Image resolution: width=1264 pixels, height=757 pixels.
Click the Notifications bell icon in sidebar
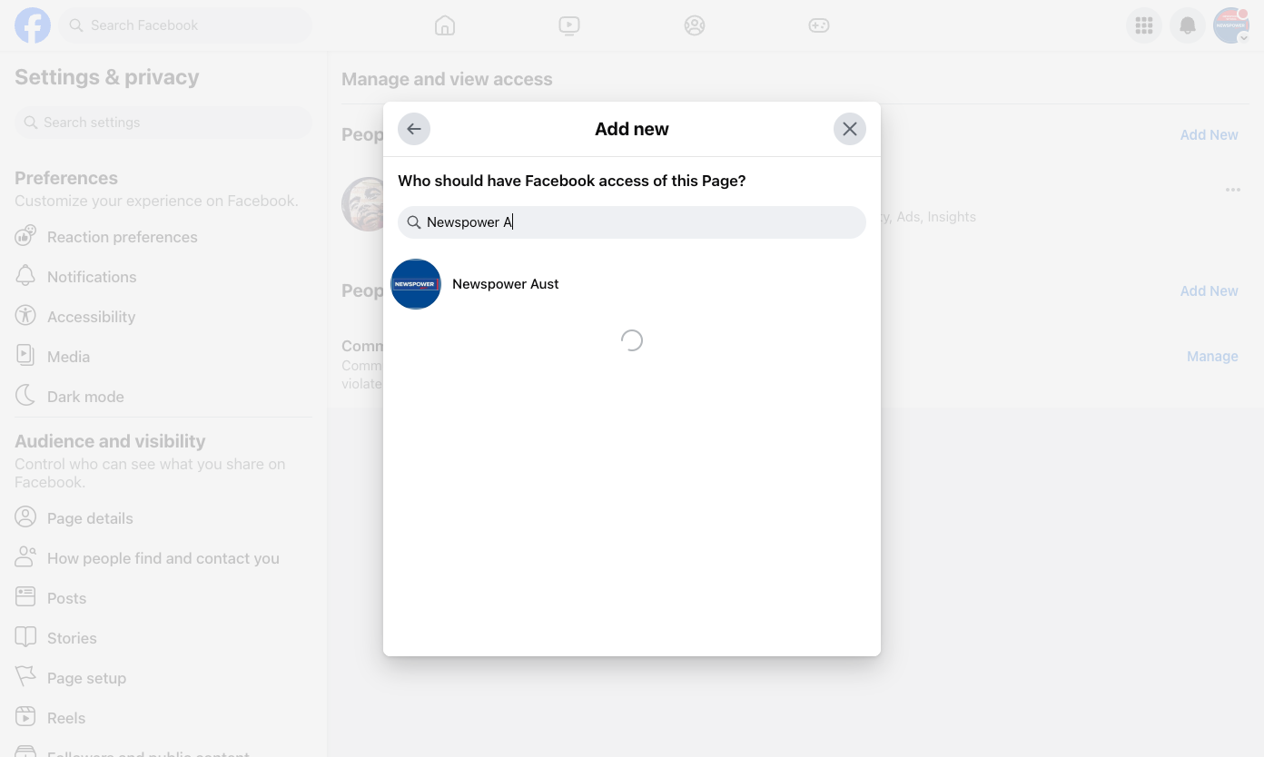pos(25,276)
